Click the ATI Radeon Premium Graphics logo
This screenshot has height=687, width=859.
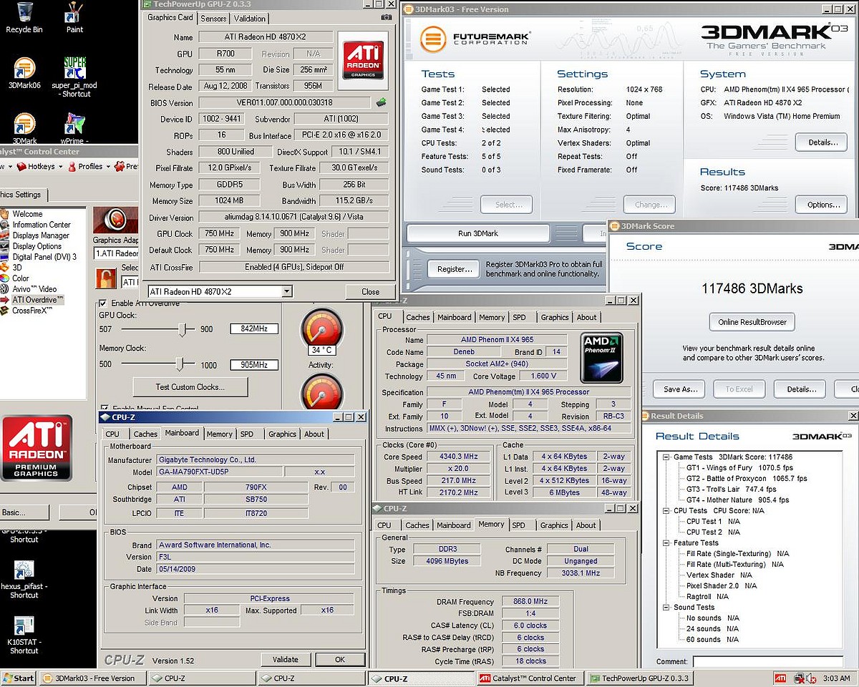click(x=37, y=448)
